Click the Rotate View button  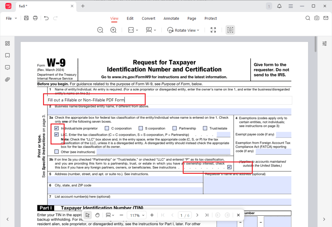click(x=183, y=30)
